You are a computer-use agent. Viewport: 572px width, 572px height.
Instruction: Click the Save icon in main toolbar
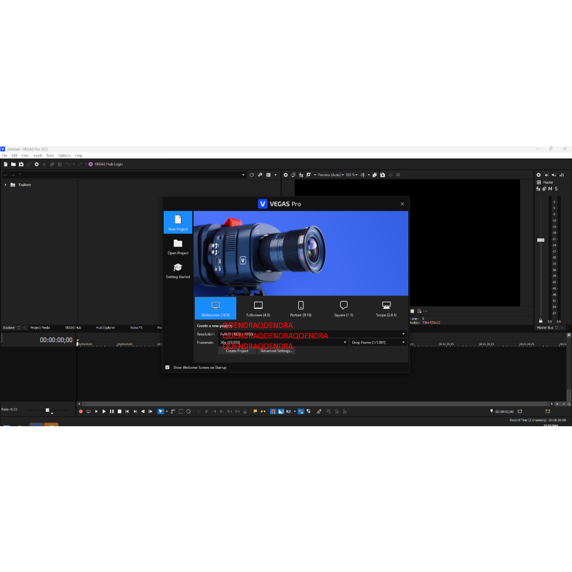(x=21, y=164)
